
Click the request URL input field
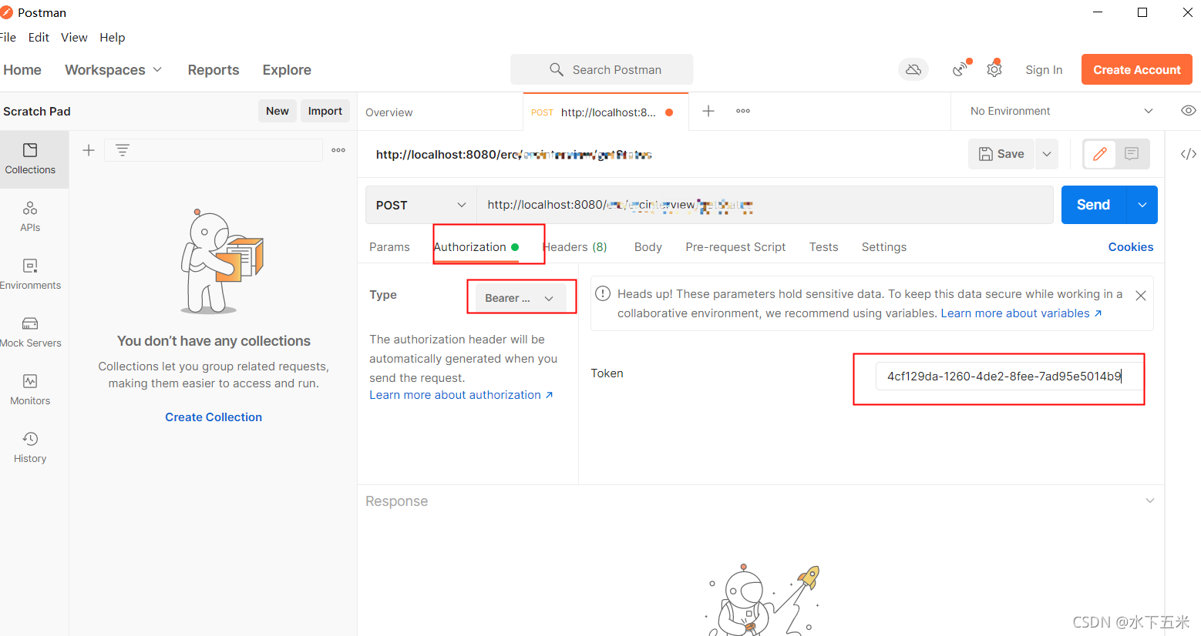[x=765, y=205]
